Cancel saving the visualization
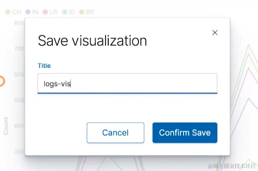The image size is (258, 171). click(115, 133)
